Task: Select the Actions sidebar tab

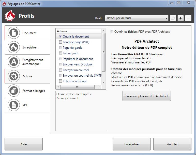Action: point(27,76)
